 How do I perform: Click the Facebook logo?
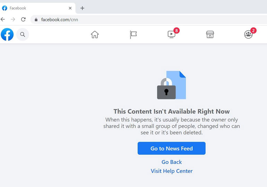tap(7, 34)
